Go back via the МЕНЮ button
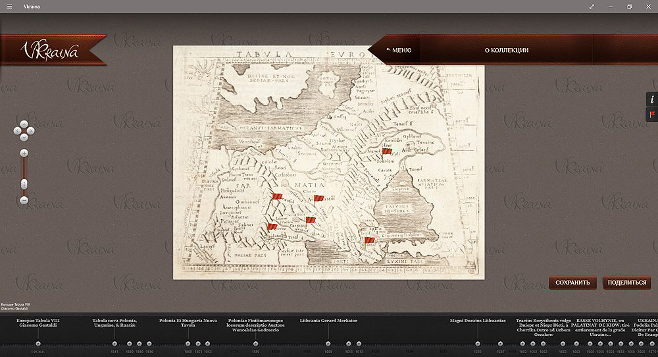Screen dimensions: 658x357 [399, 50]
